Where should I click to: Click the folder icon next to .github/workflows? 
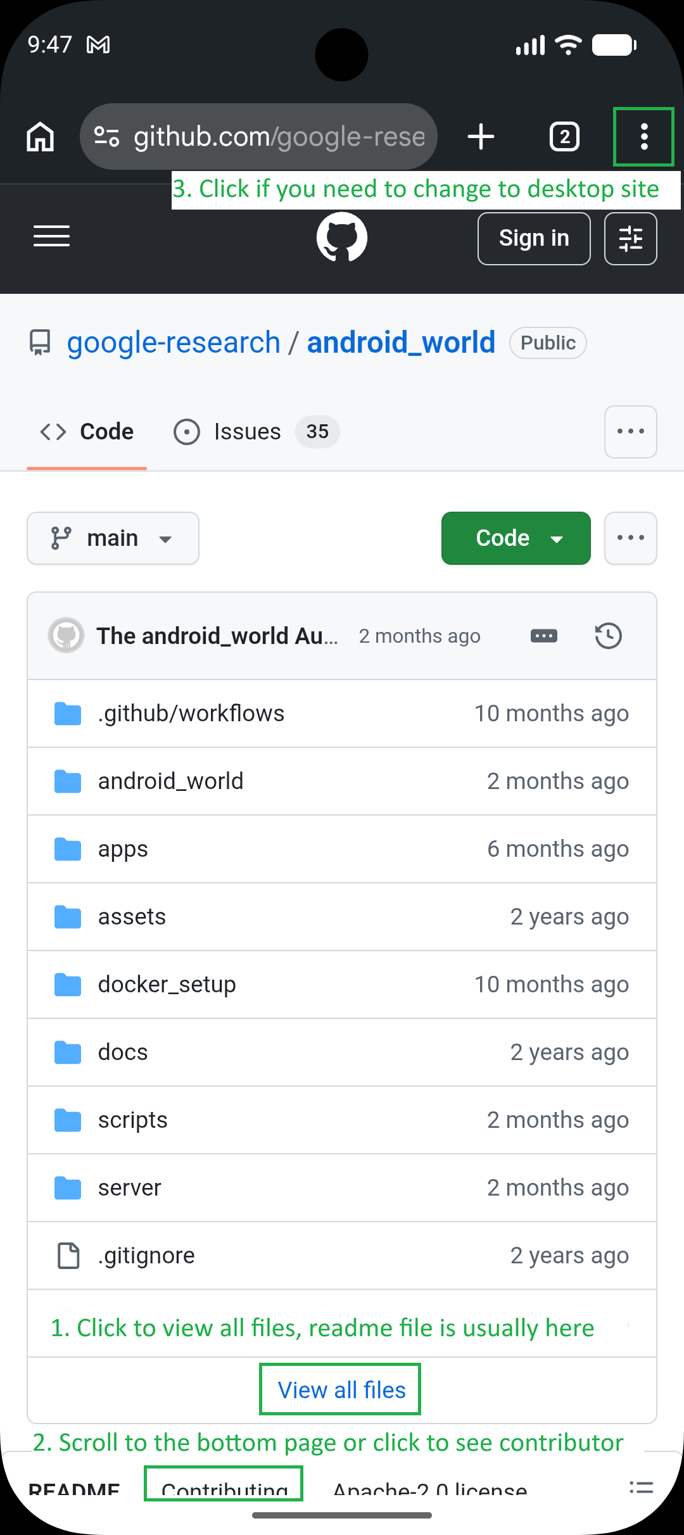[x=68, y=714]
